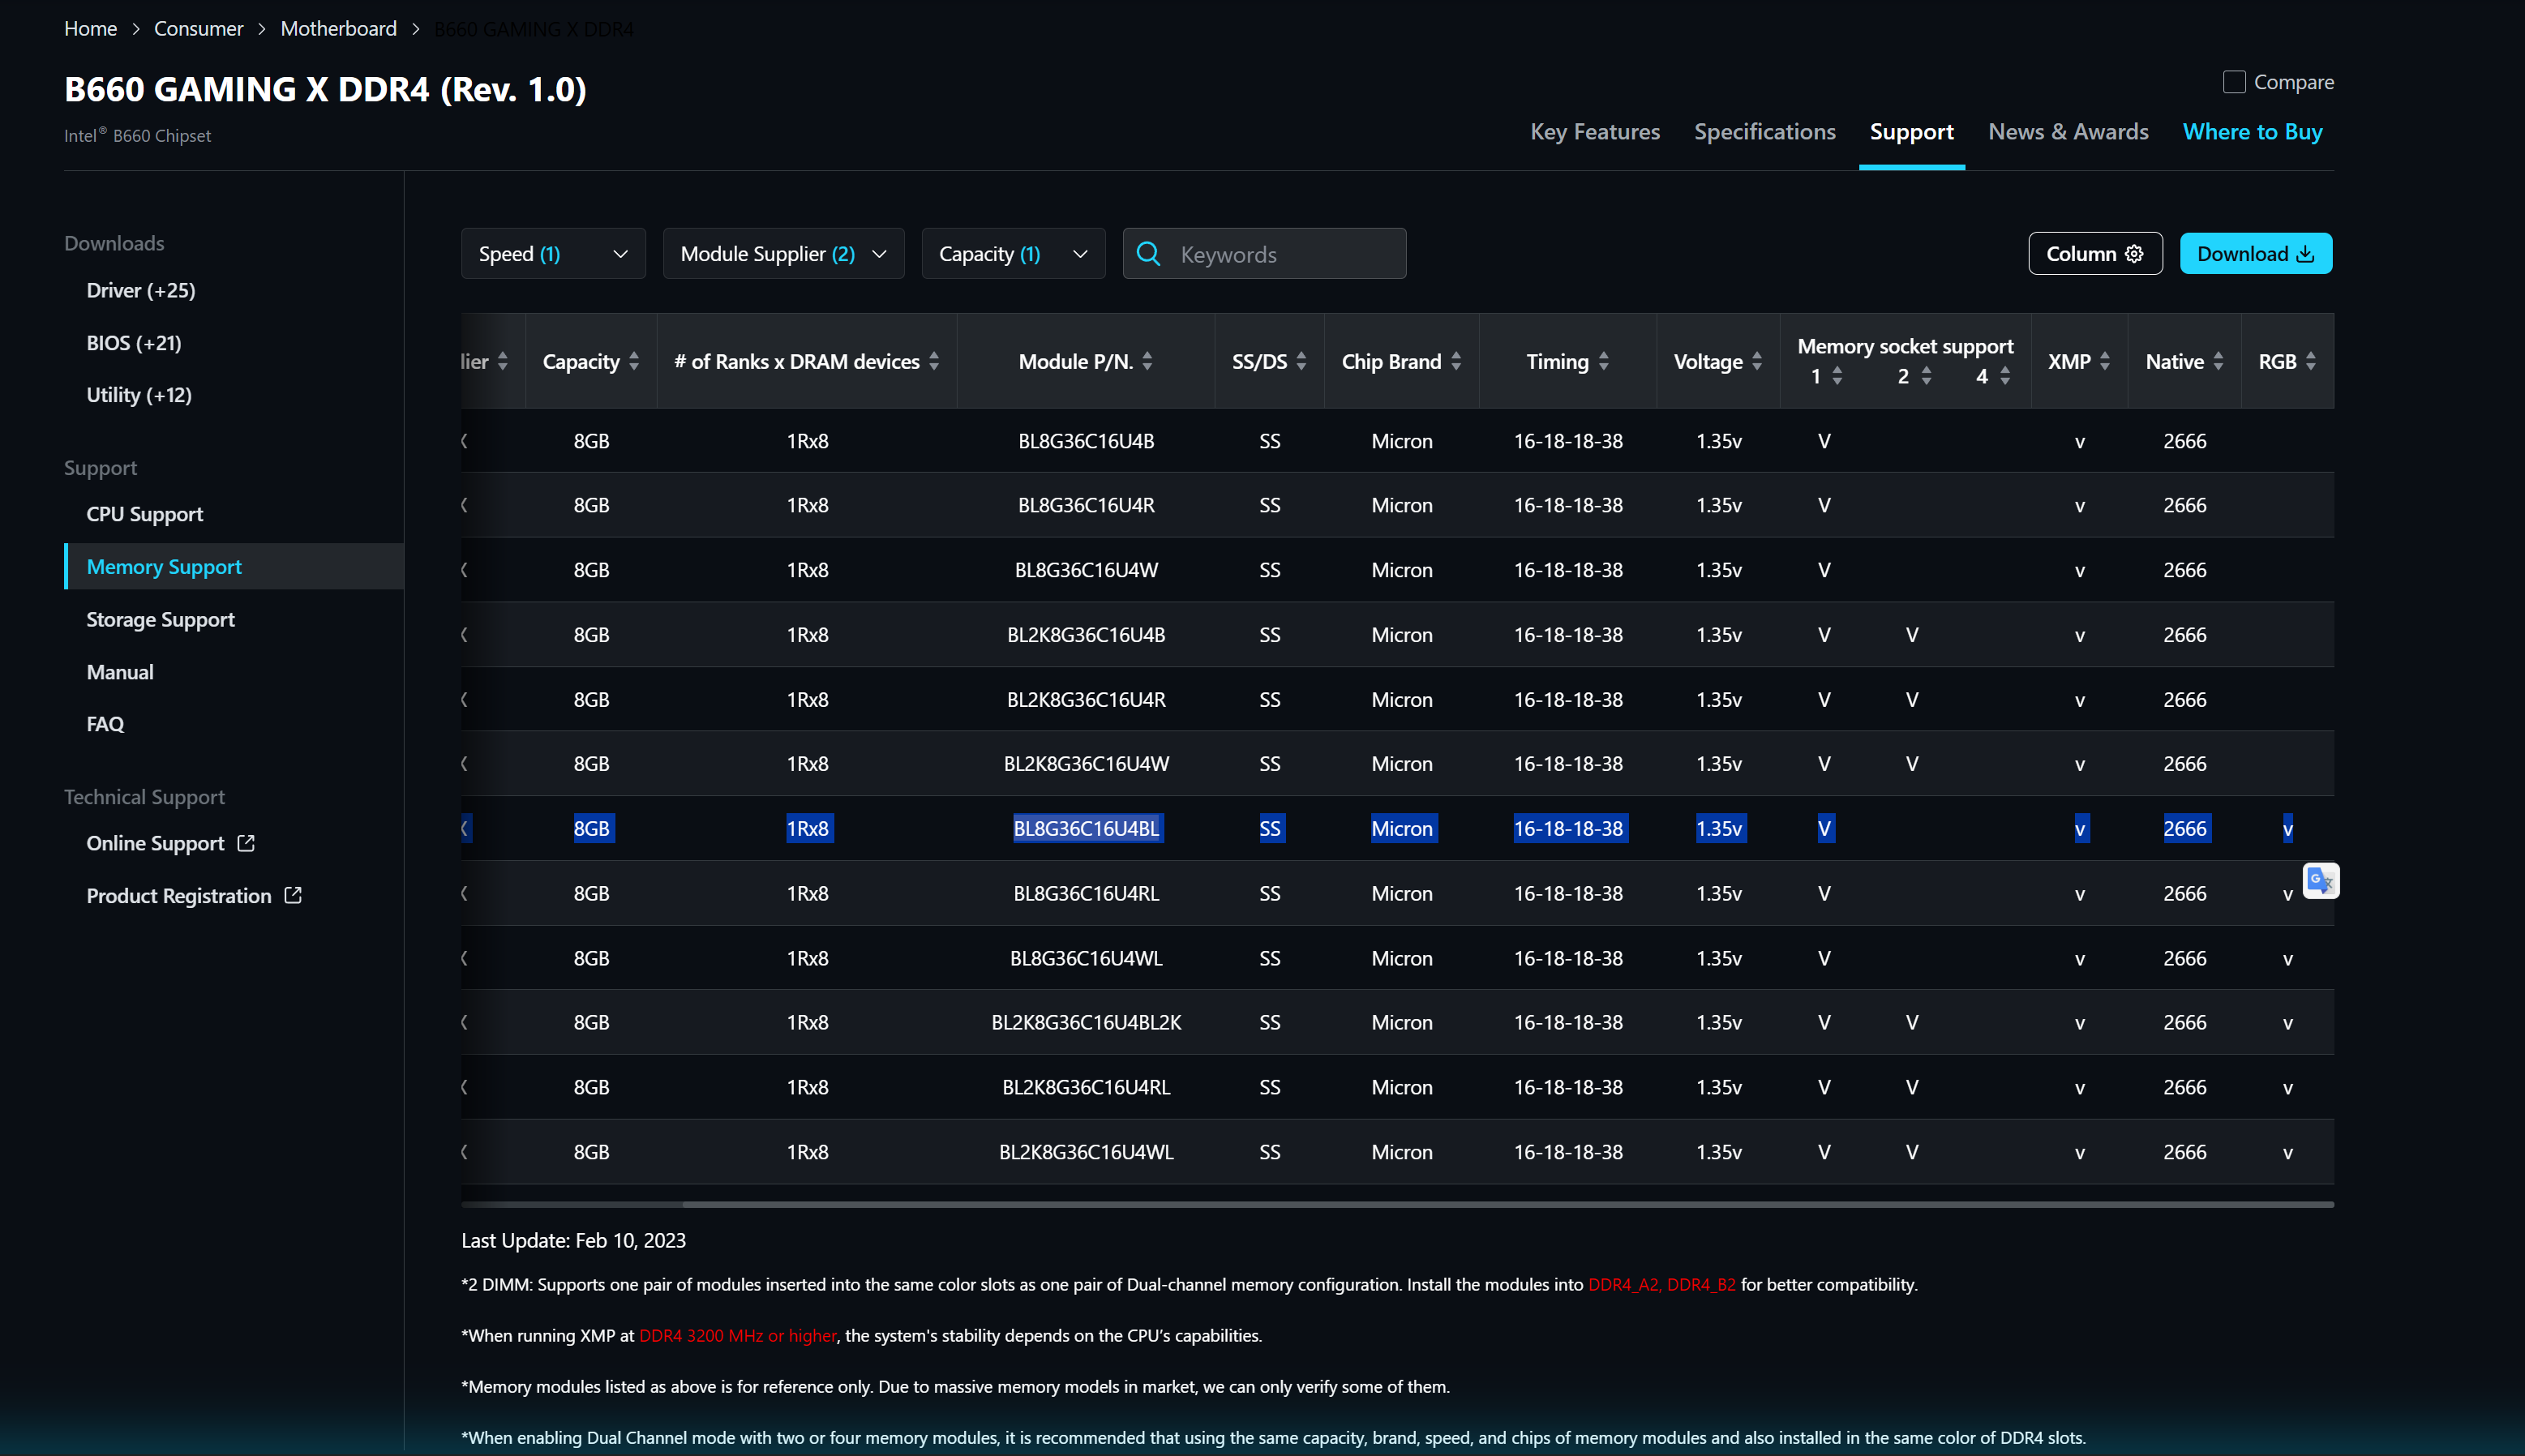Open Utility (+12) downloads
This screenshot has height=1456, width=2525.
point(139,395)
